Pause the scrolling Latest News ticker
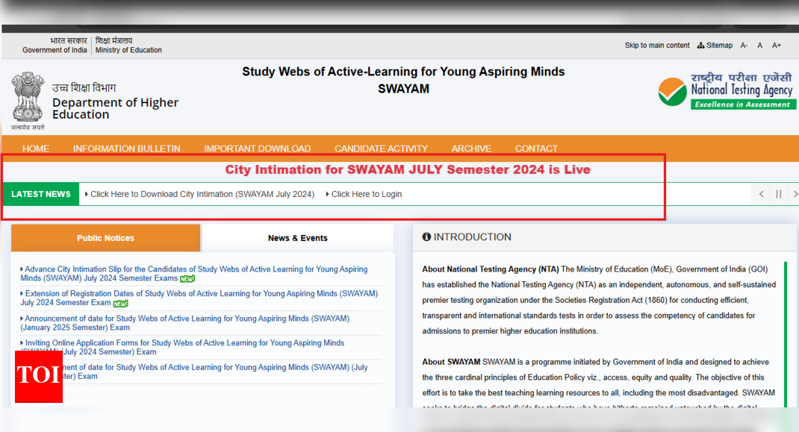 pyautogui.click(x=777, y=193)
